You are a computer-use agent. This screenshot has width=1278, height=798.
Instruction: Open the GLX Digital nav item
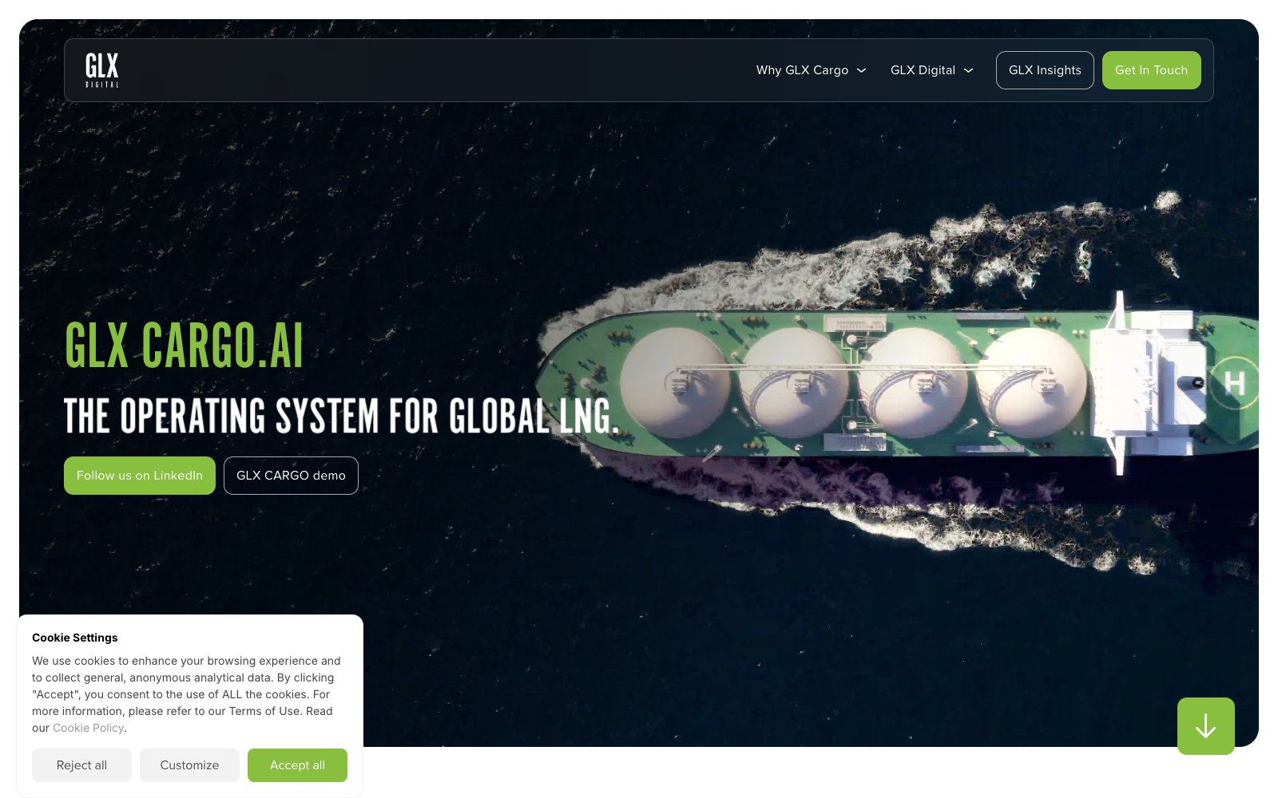923,70
